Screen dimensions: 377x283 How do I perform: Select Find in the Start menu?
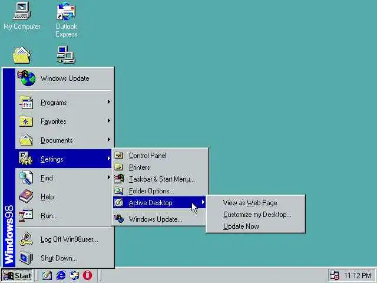tap(64, 178)
